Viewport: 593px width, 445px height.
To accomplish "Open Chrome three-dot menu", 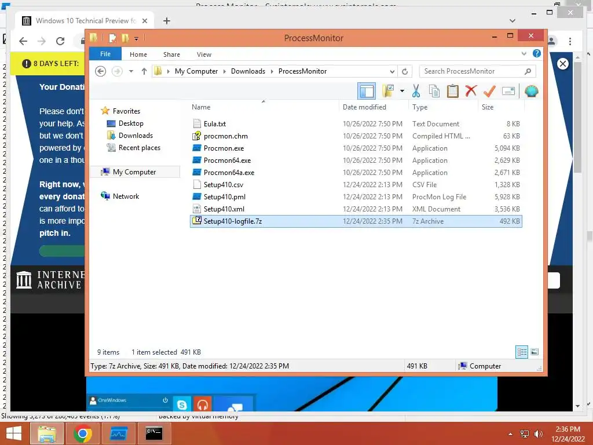I will pos(570,41).
